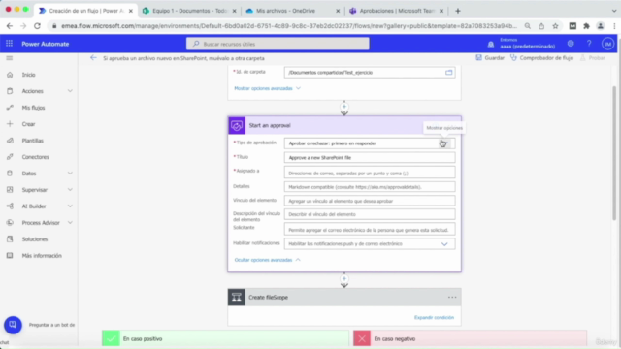Expand the AI Builder sidebar section
621x349 pixels.
tap(70, 206)
